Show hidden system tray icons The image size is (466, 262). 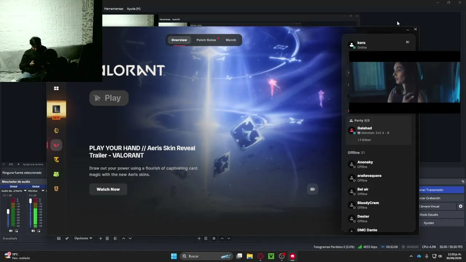pyautogui.click(x=411, y=256)
